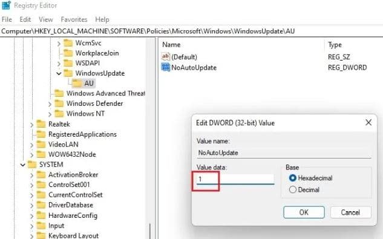Viewport: 383px width, 239px height.
Task: Expand the Windows NT key
Action: [x=50, y=114]
